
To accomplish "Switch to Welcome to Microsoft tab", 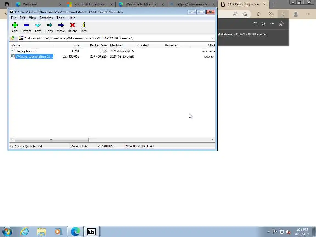I will pos(142,4).
